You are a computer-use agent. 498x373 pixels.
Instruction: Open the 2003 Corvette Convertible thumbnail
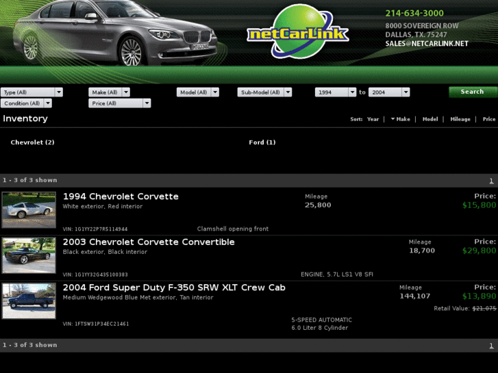29,255
